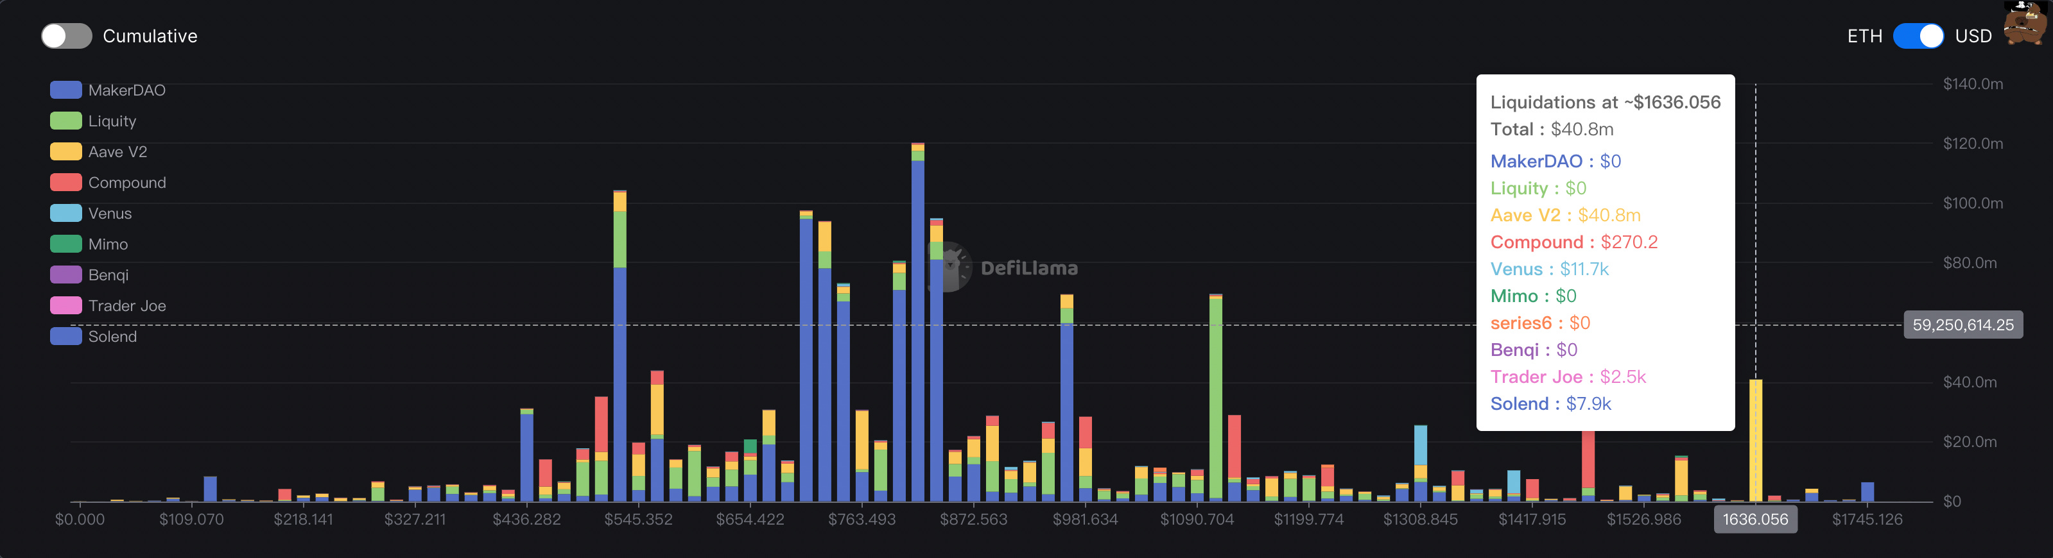Click x-axis label $1745.126

pyautogui.click(x=1867, y=519)
